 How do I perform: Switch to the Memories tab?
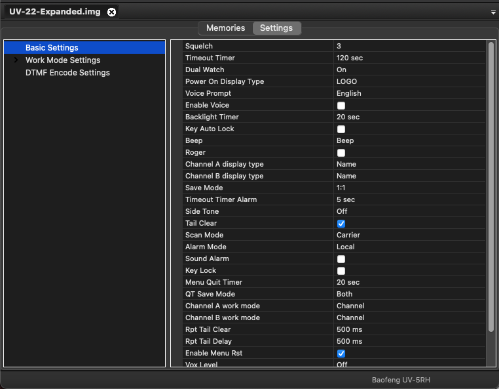225,28
